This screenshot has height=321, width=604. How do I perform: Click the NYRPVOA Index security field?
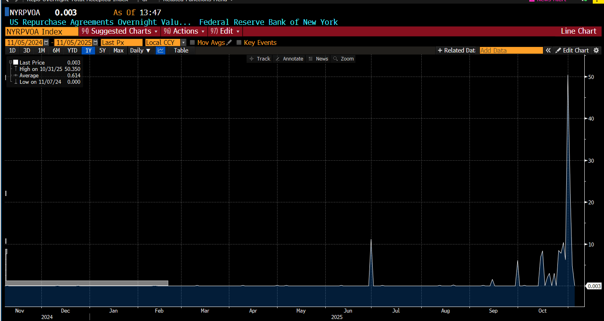point(42,31)
